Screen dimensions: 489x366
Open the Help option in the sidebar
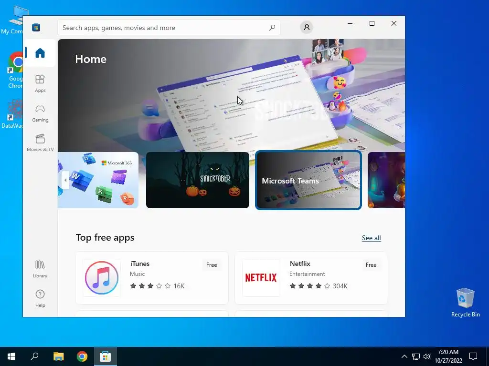coord(40,298)
